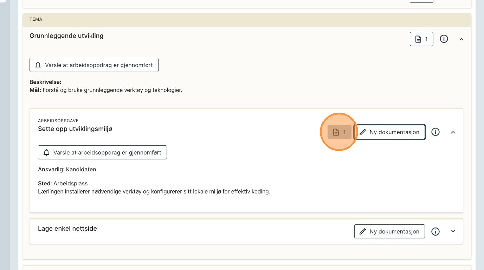Click pencil icon in Lage enkel nettside row

[363, 231]
